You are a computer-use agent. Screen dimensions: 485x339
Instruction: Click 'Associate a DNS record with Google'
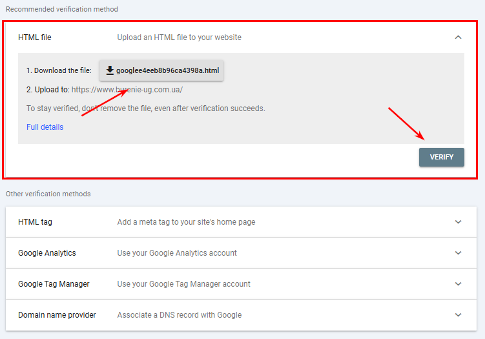(x=180, y=315)
